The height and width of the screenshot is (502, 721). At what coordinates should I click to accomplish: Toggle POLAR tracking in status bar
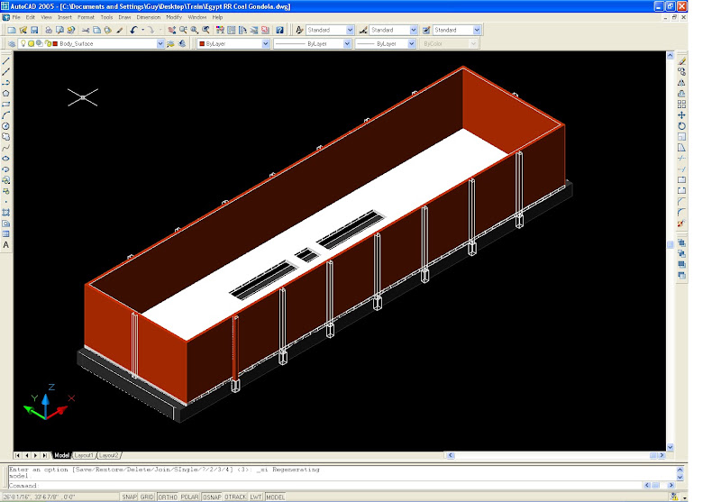tap(189, 497)
